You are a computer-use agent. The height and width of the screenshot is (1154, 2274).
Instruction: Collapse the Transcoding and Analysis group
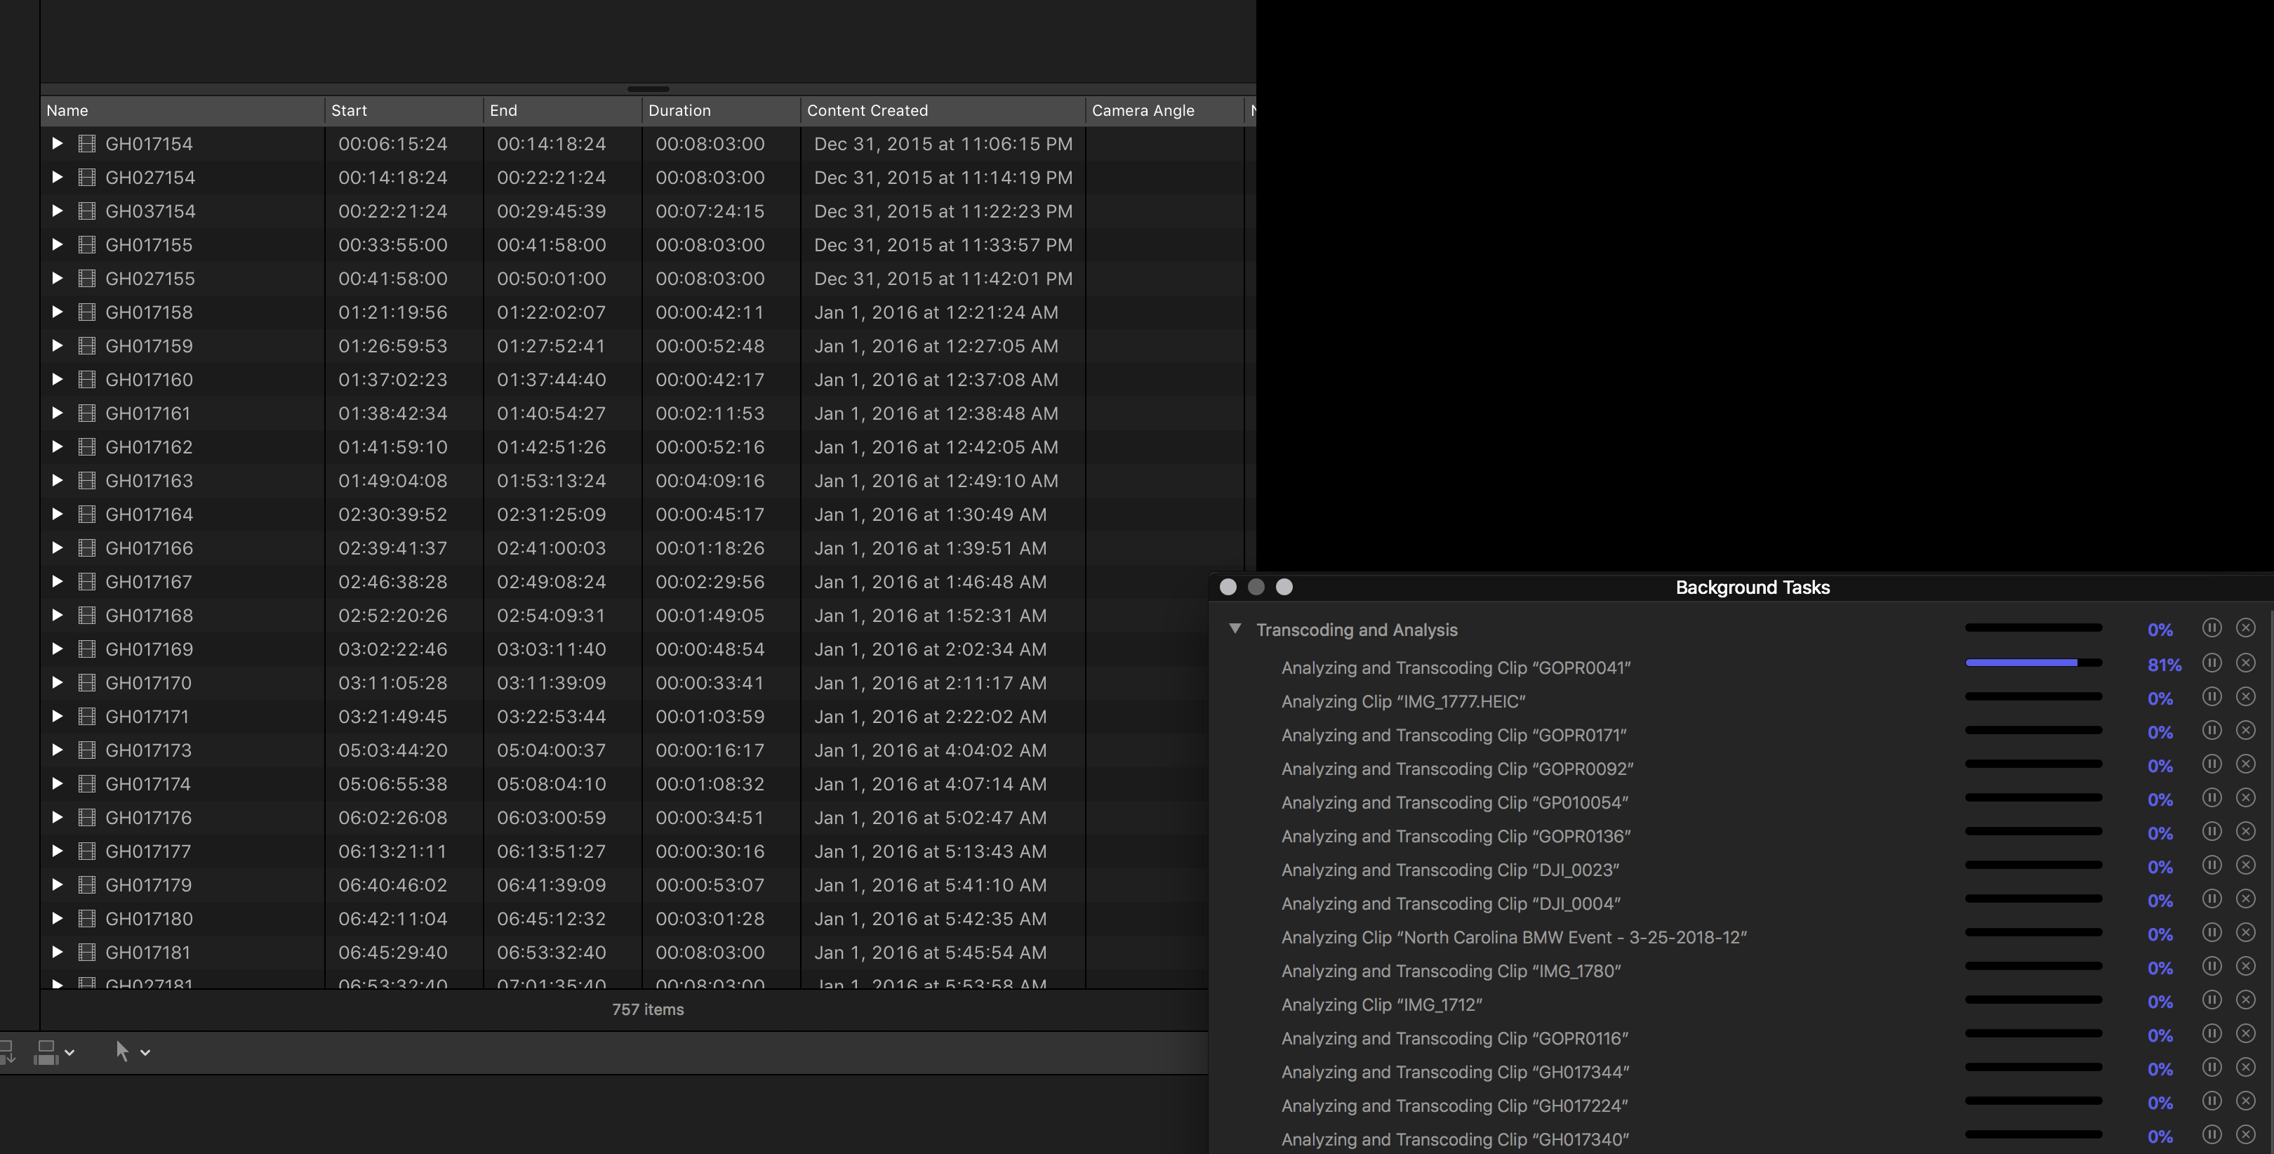[1235, 629]
